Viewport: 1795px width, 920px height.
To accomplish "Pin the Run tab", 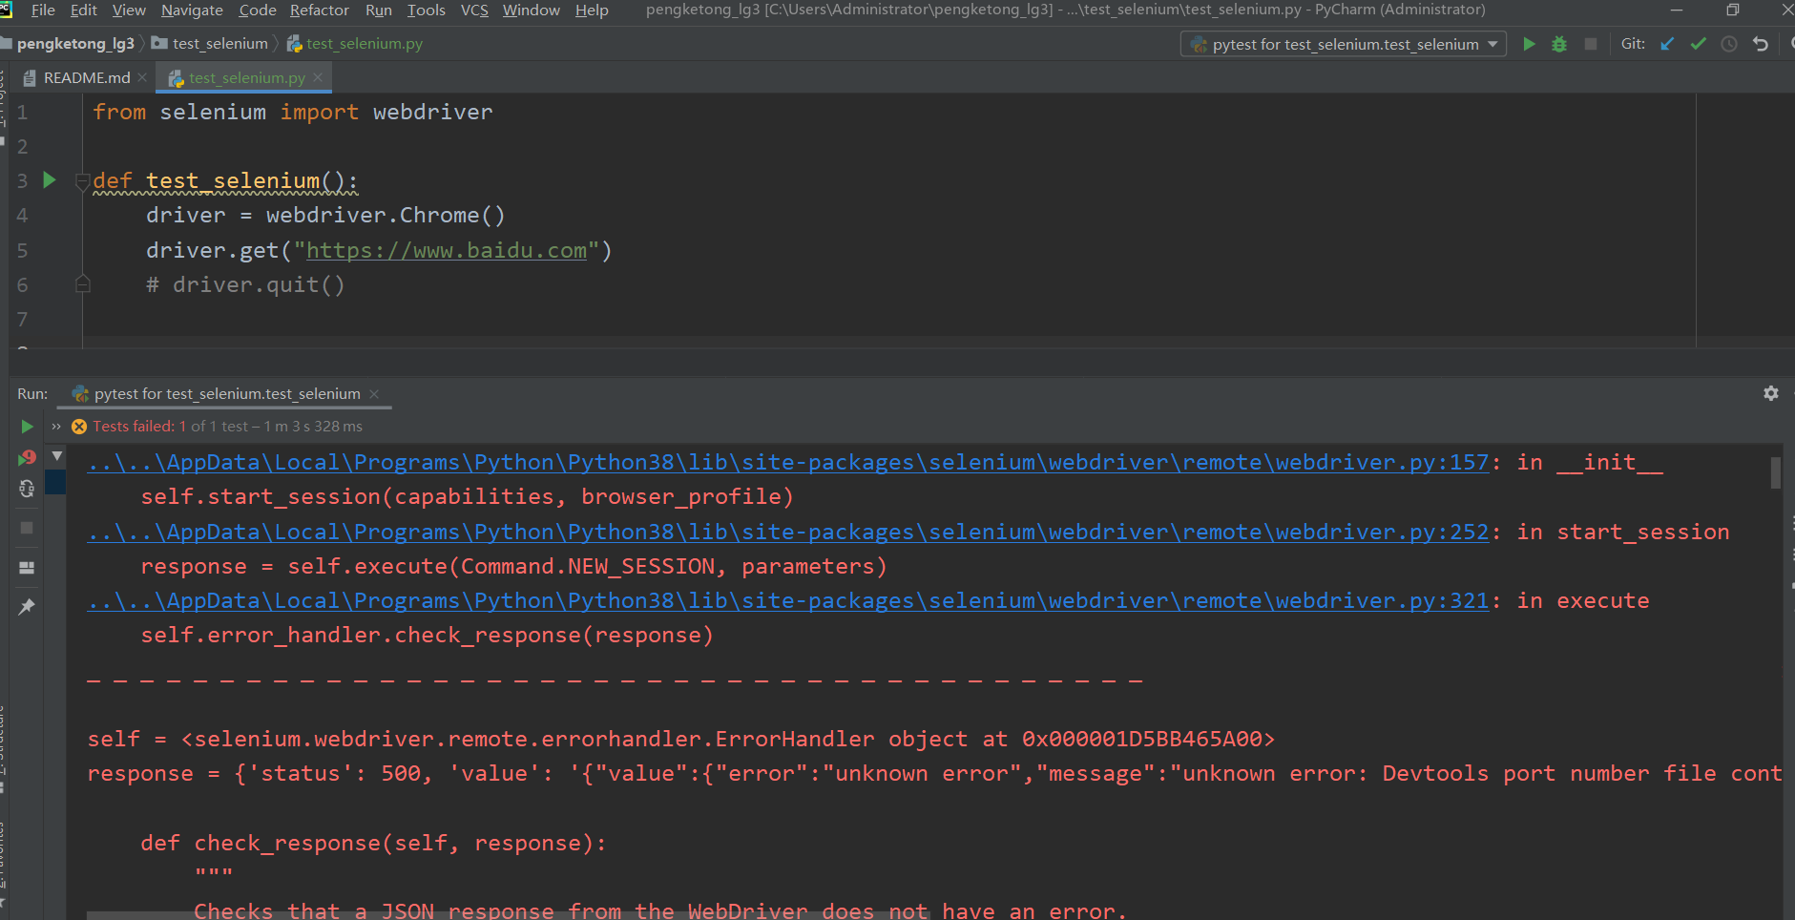I will (27, 606).
